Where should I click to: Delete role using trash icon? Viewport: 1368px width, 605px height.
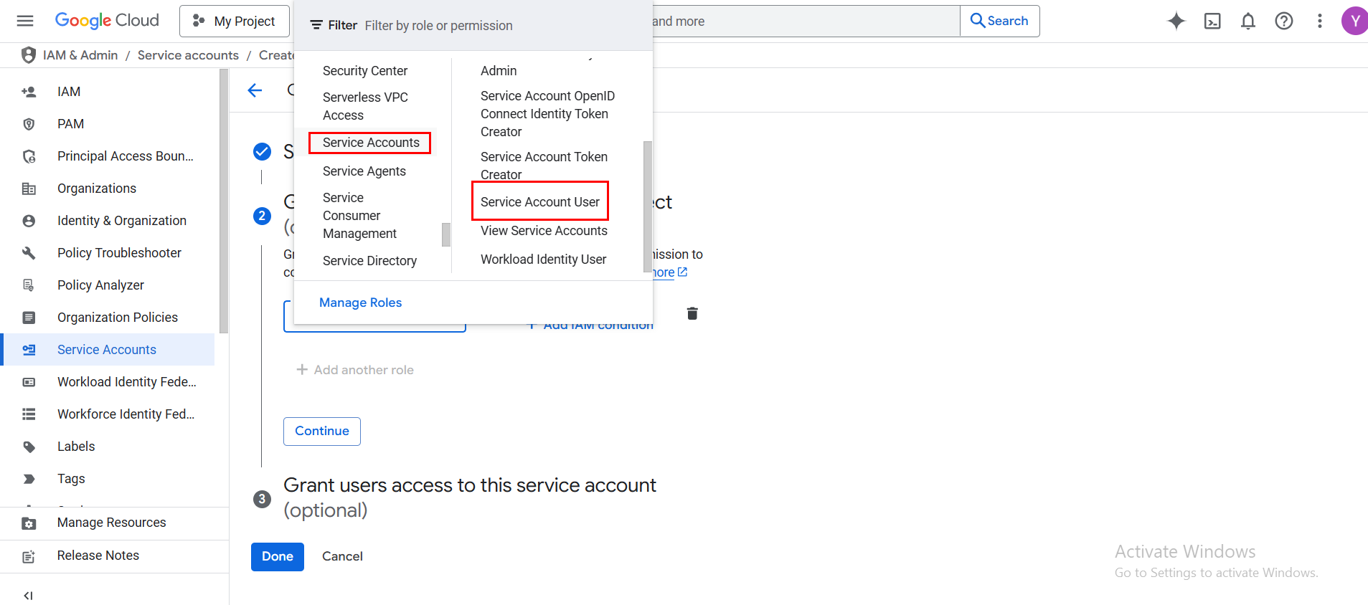click(x=692, y=313)
